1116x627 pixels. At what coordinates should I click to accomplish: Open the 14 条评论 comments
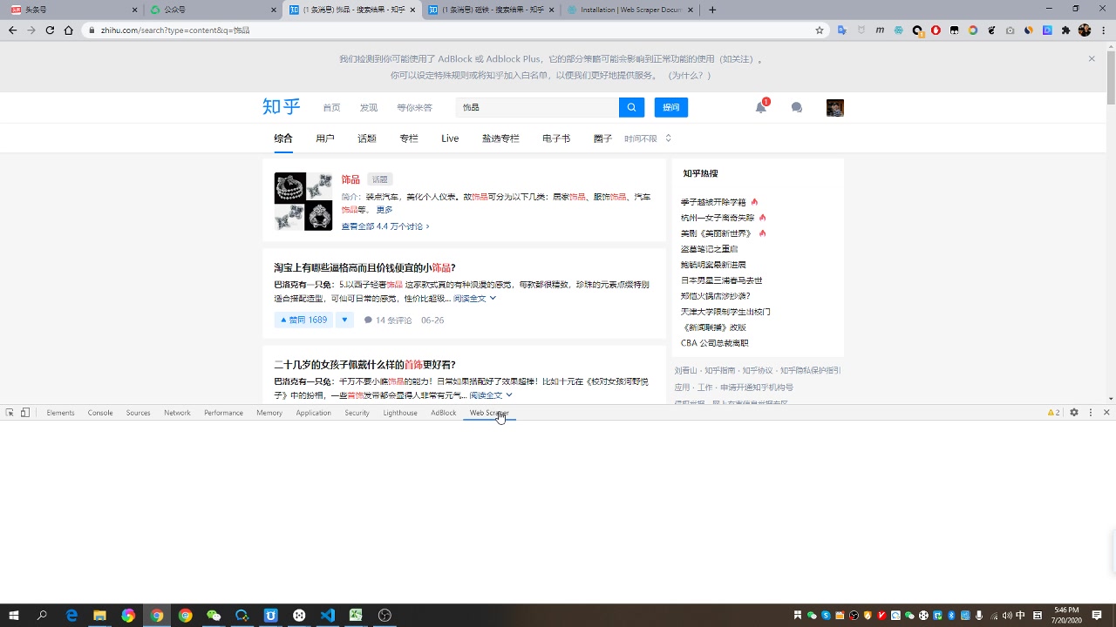(388, 320)
